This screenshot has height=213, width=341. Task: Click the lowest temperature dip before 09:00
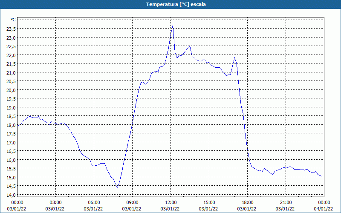(x=118, y=187)
